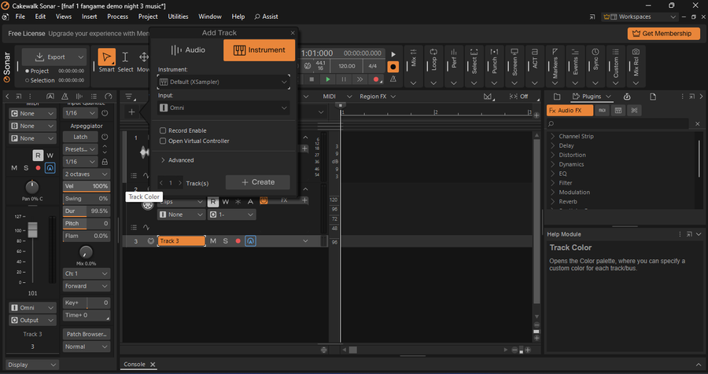Expand the Channel Strip plugin category

(552, 136)
